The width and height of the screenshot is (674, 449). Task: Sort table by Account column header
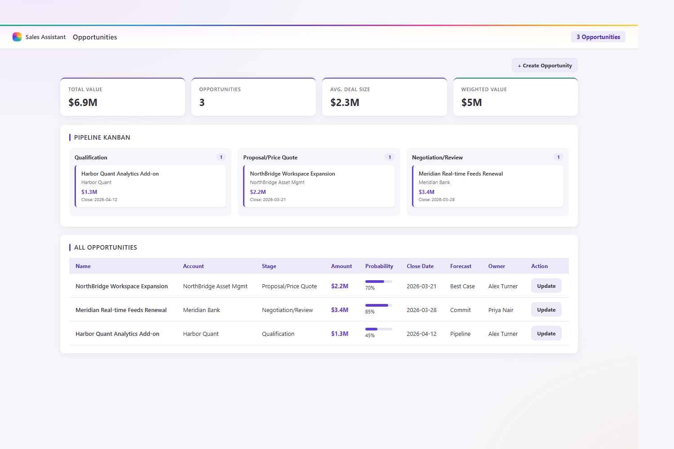click(x=193, y=266)
